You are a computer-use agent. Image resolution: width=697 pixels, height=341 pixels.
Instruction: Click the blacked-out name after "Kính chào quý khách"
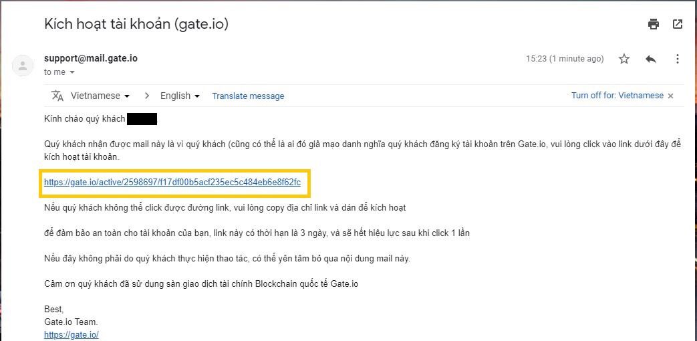pyautogui.click(x=142, y=119)
